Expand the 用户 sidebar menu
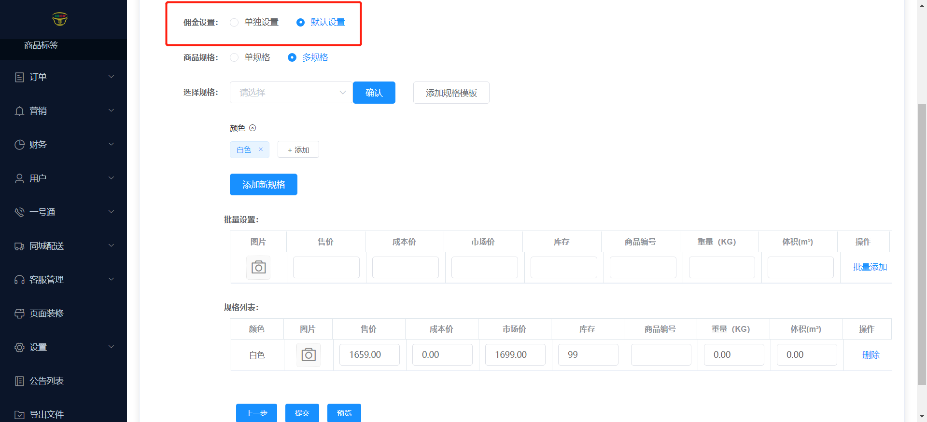927x422 pixels. click(63, 178)
